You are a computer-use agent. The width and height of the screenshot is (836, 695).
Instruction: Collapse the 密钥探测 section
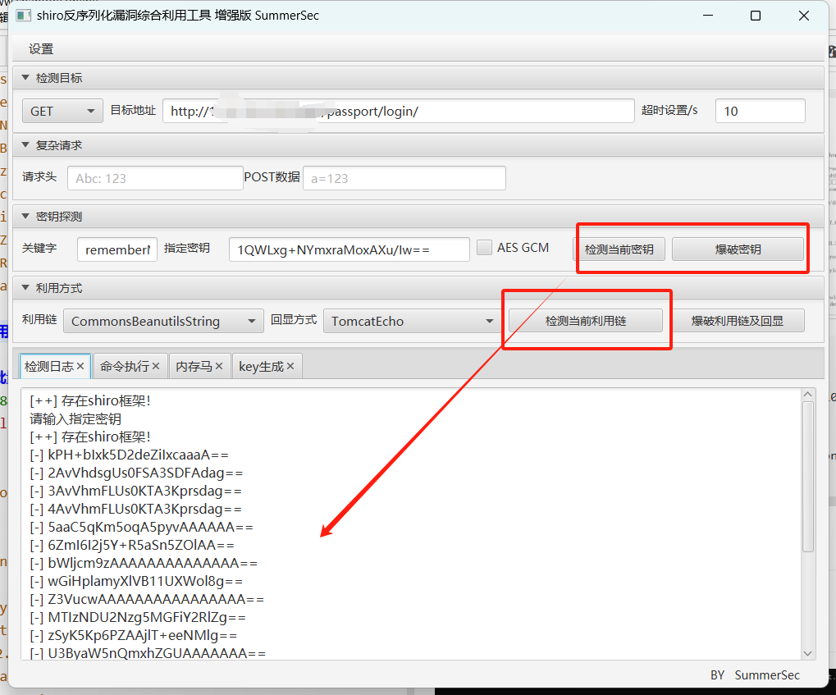point(25,217)
